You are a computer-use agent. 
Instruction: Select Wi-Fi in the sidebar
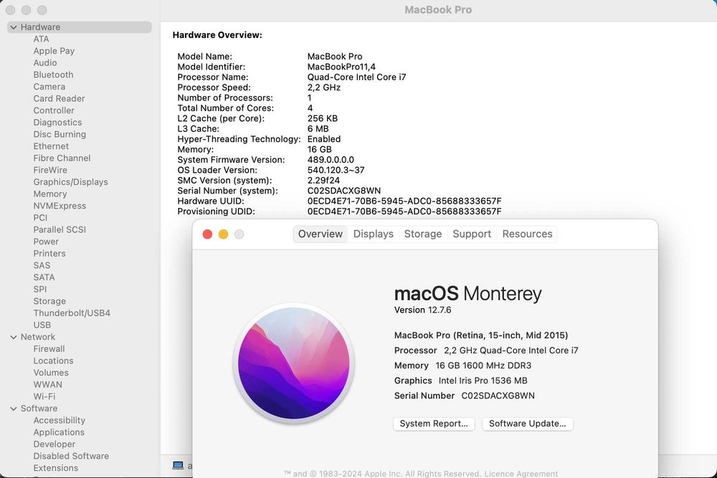pos(44,396)
